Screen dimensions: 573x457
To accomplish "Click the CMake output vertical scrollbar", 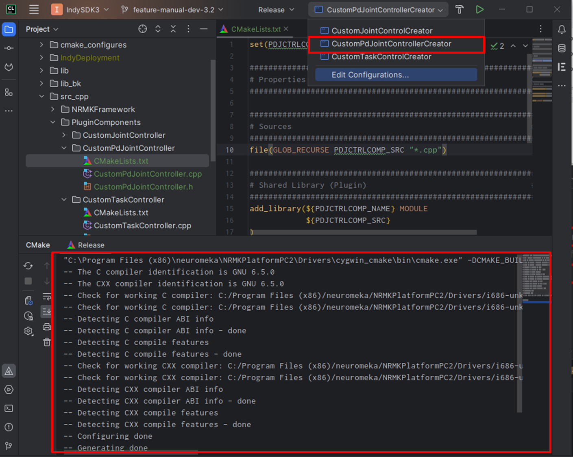I will point(519,333).
